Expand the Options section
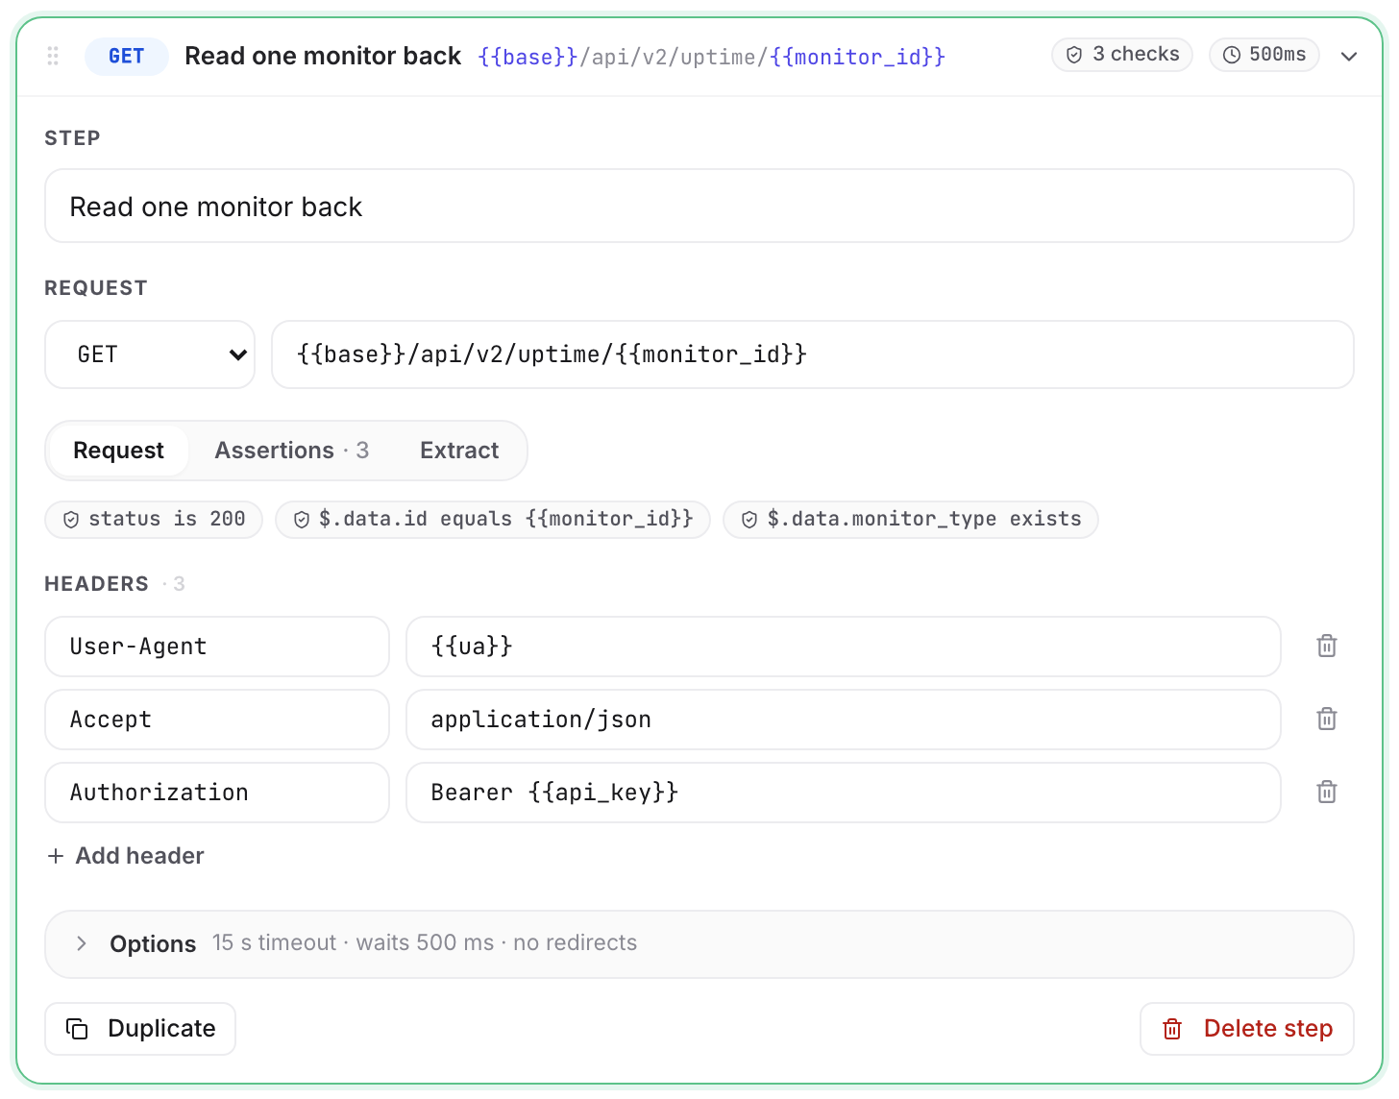The image size is (1399, 1099). pos(699,944)
